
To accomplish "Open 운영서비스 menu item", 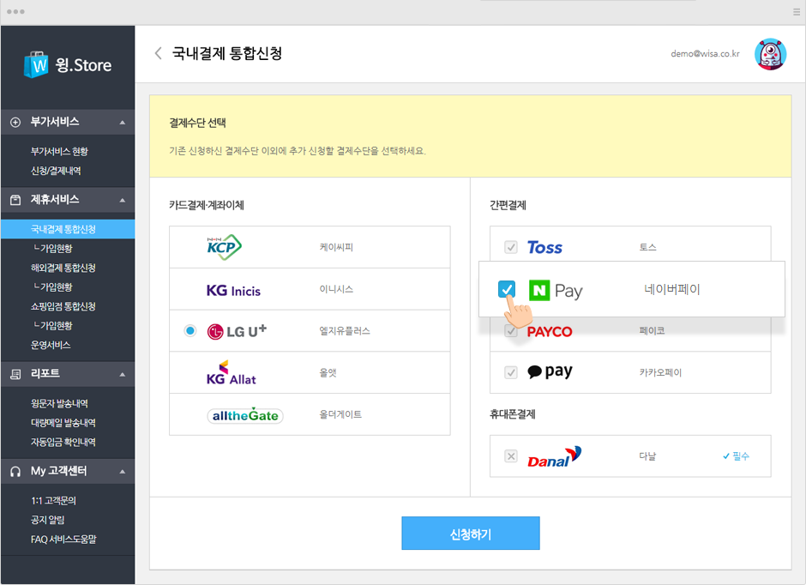I will pyautogui.click(x=51, y=345).
